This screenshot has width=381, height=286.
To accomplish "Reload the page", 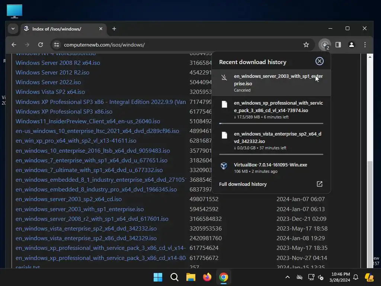I will coord(41,45).
